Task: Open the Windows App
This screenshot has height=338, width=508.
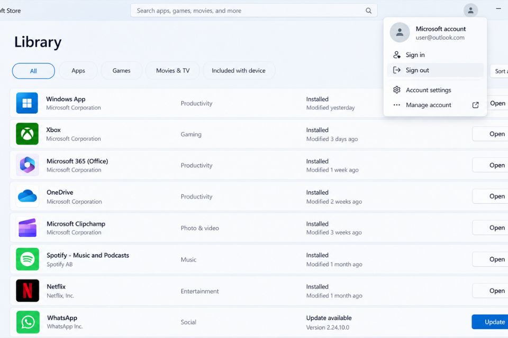Action: (497, 103)
